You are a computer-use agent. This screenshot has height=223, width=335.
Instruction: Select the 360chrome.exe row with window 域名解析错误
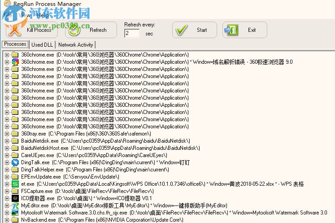[157, 62]
